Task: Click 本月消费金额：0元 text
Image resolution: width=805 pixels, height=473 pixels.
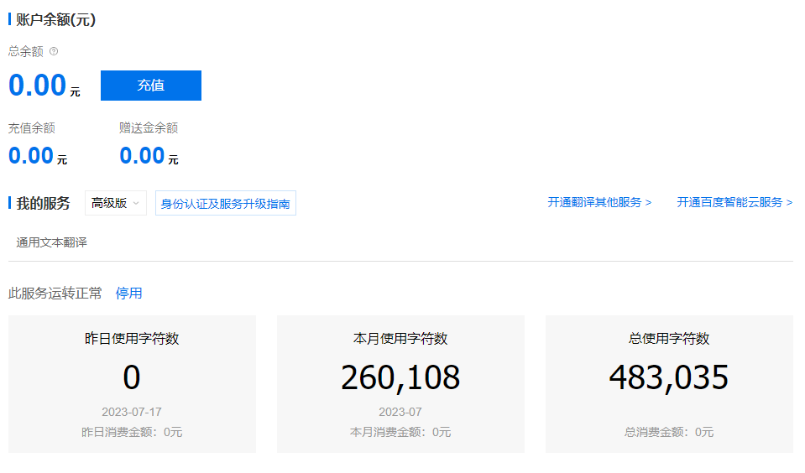Action: (400, 432)
